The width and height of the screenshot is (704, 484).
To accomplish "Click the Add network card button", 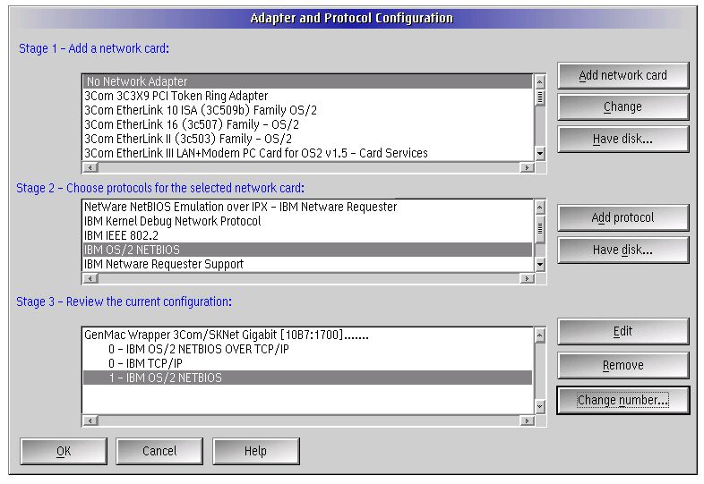I will [622, 75].
